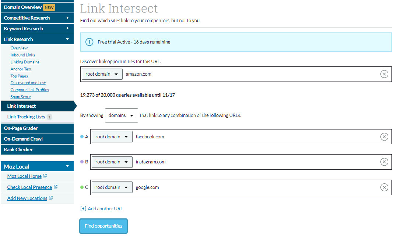Click Add New Locations external icon
Screen dimensions: 397x242
[x=51, y=198]
